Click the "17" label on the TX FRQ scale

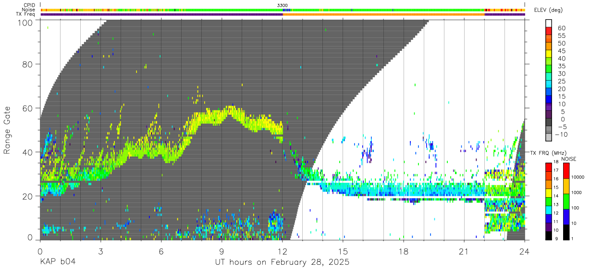point(556,170)
